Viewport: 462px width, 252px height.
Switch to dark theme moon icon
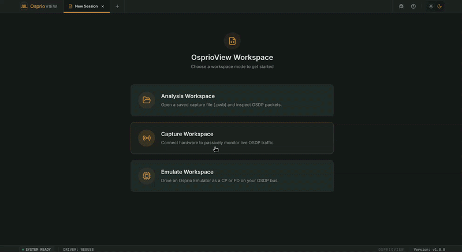click(x=439, y=6)
